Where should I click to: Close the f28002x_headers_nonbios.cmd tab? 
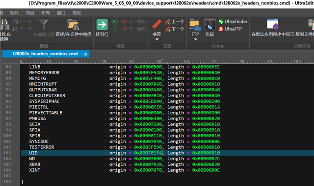point(85,54)
